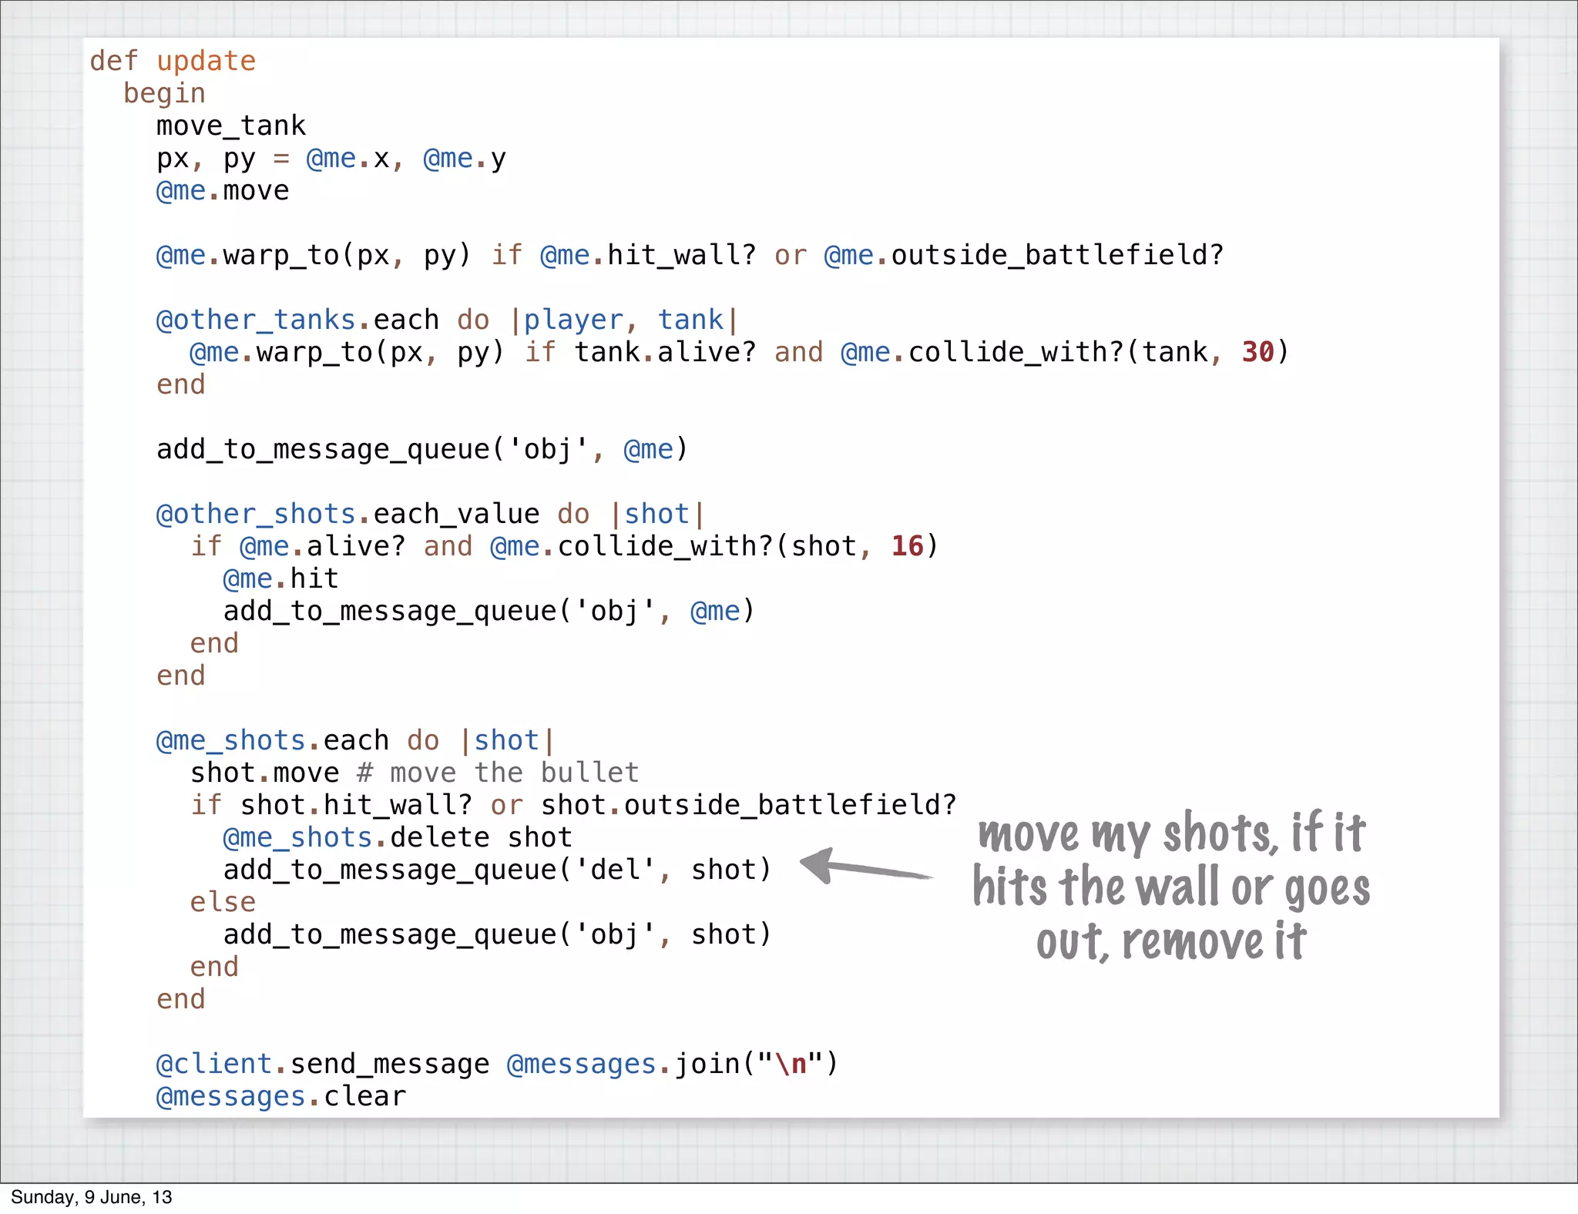Click the number 30 in collide_with
Image resolution: width=1578 pixels, height=1214 pixels.
click(1257, 352)
